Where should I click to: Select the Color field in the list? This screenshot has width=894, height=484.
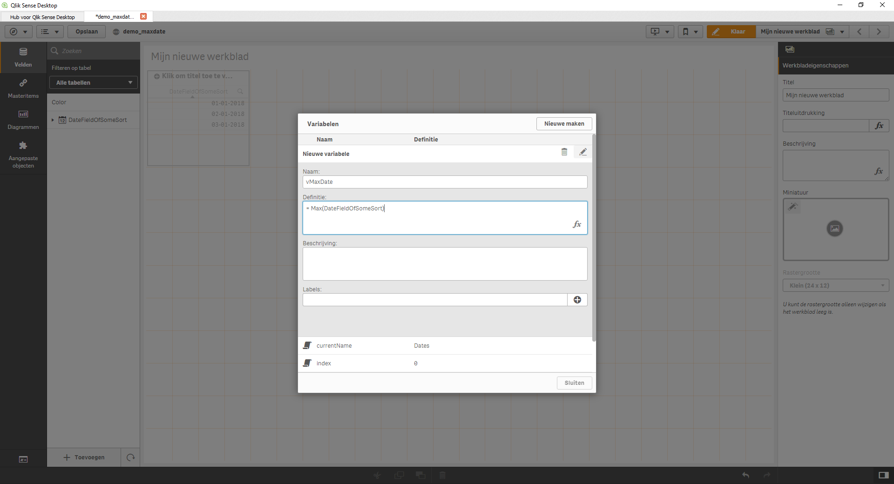pos(93,102)
